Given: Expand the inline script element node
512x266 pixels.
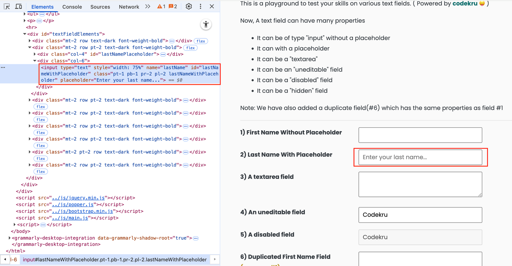Looking at the screenshot, I should point(15,225).
